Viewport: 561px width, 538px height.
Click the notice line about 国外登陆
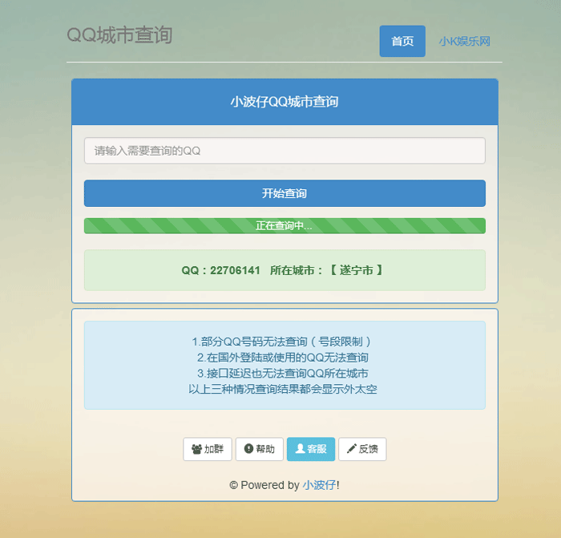pyautogui.click(x=285, y=358)
